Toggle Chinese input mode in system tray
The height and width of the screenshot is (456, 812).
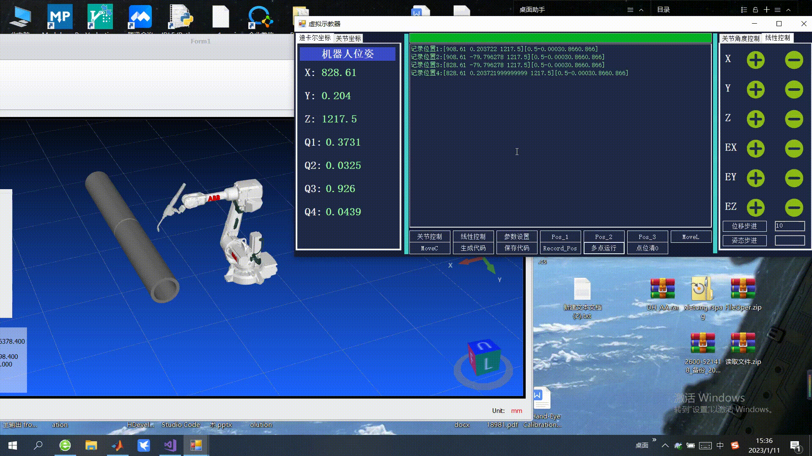pos(720,445)
